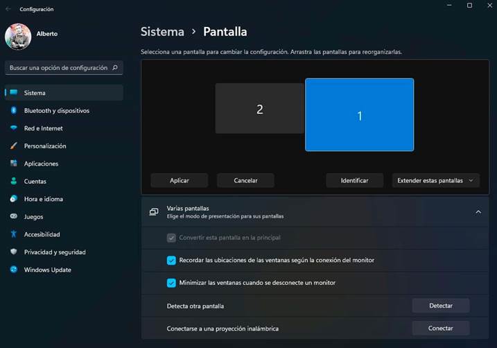This screenshot has width=497, height=348.
Task: Select Accesibilidad in the sidebar
Action: click(64, 234)
